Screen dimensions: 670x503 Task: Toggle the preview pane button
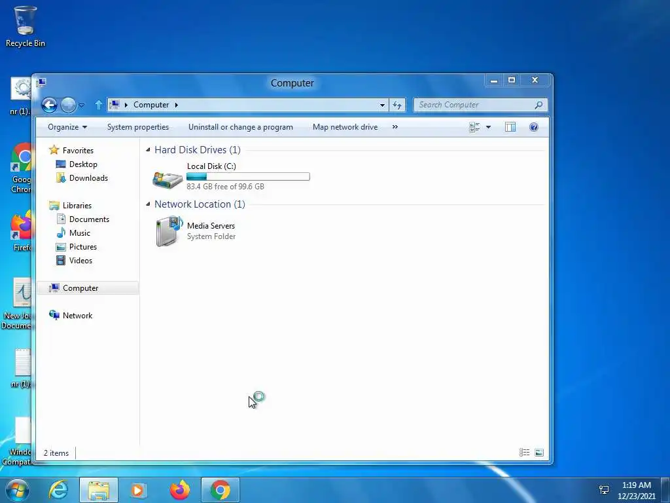click(x=510, y=127)
